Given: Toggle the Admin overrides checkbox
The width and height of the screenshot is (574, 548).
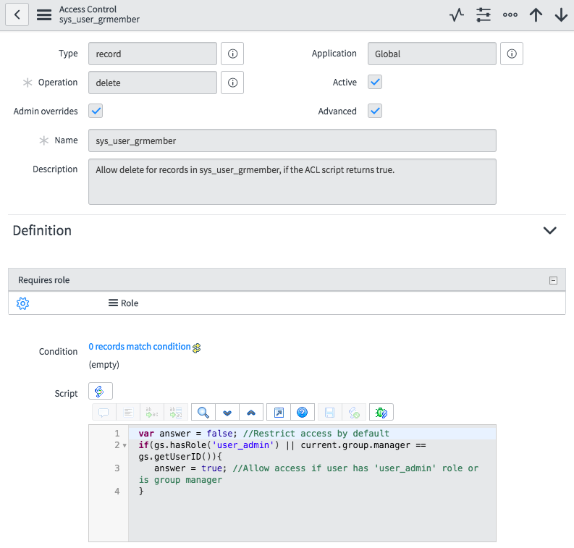Looking at the screenshot, I should pos(96,111).
